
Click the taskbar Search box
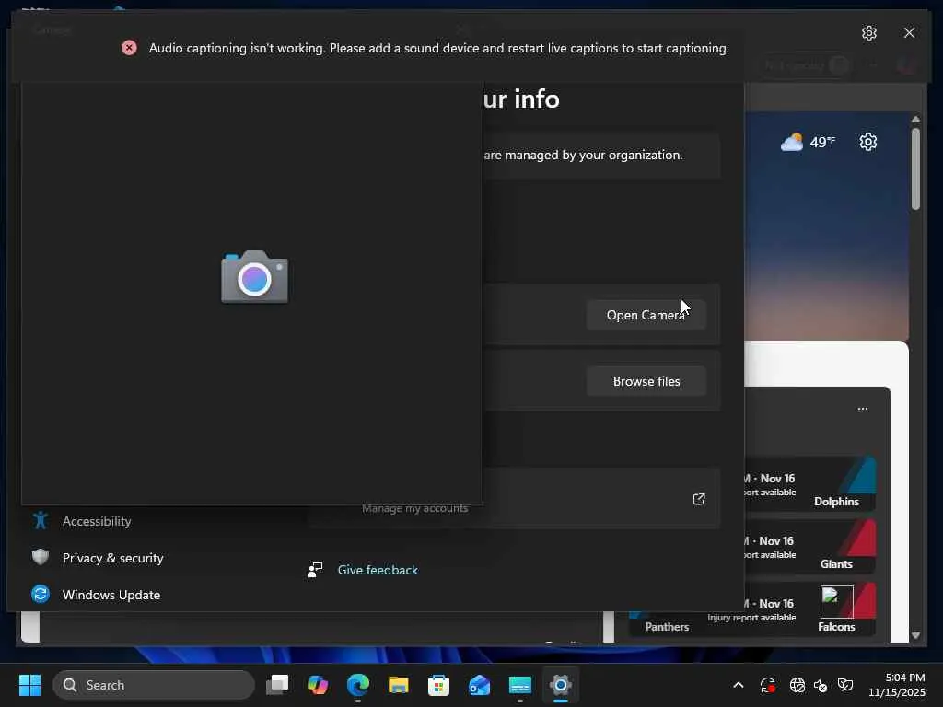pos(154,685)
